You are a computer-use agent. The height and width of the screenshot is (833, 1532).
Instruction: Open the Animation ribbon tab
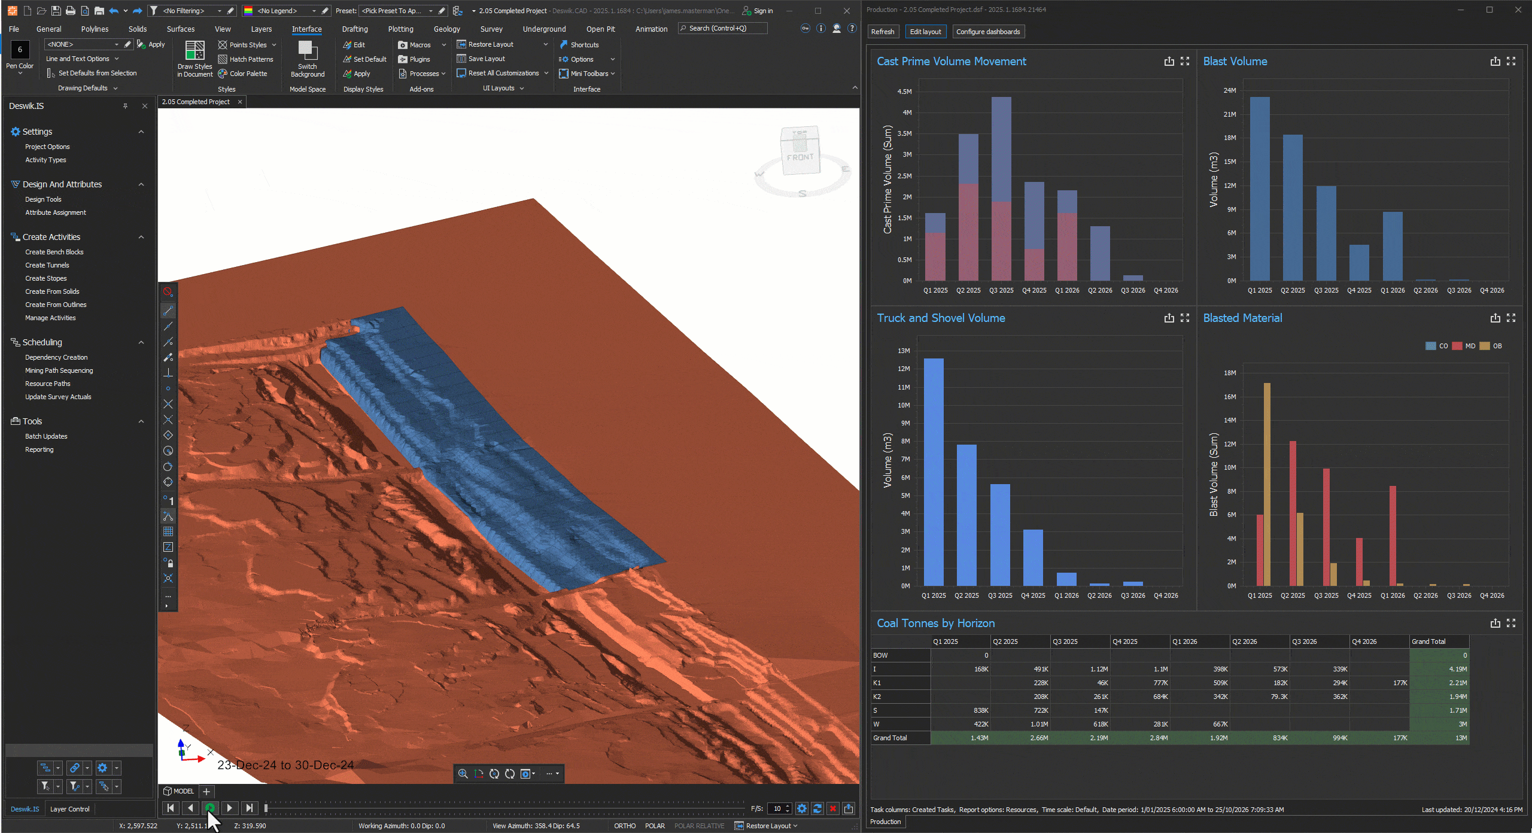tap(651, 29)
